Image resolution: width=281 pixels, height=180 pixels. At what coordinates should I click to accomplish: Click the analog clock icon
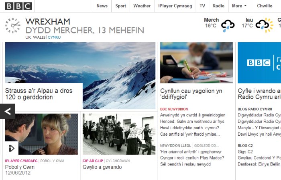tap(12, 25)
